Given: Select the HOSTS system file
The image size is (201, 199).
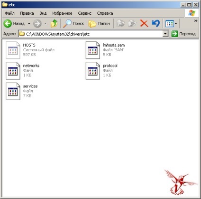Looking at the screenshot, I should tap(30, 50).
